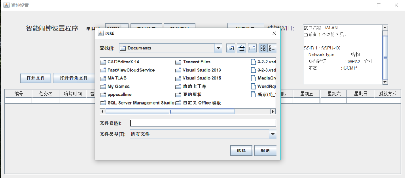Click the 打开音乐文件 button
Image resolution: width=405 pixels, height=178 pixels.
73,78
